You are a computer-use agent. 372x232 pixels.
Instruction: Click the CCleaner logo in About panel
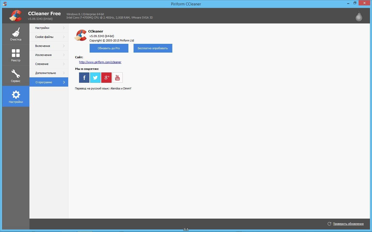coord(81,35)
